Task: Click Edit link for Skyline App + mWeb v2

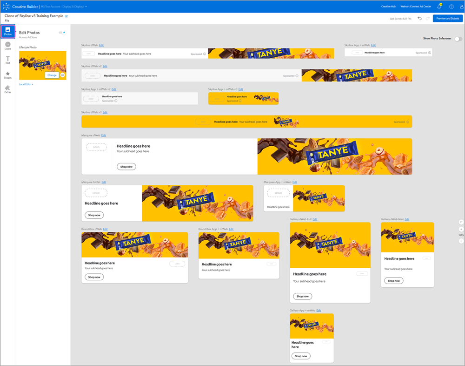Action: point(114,89)
